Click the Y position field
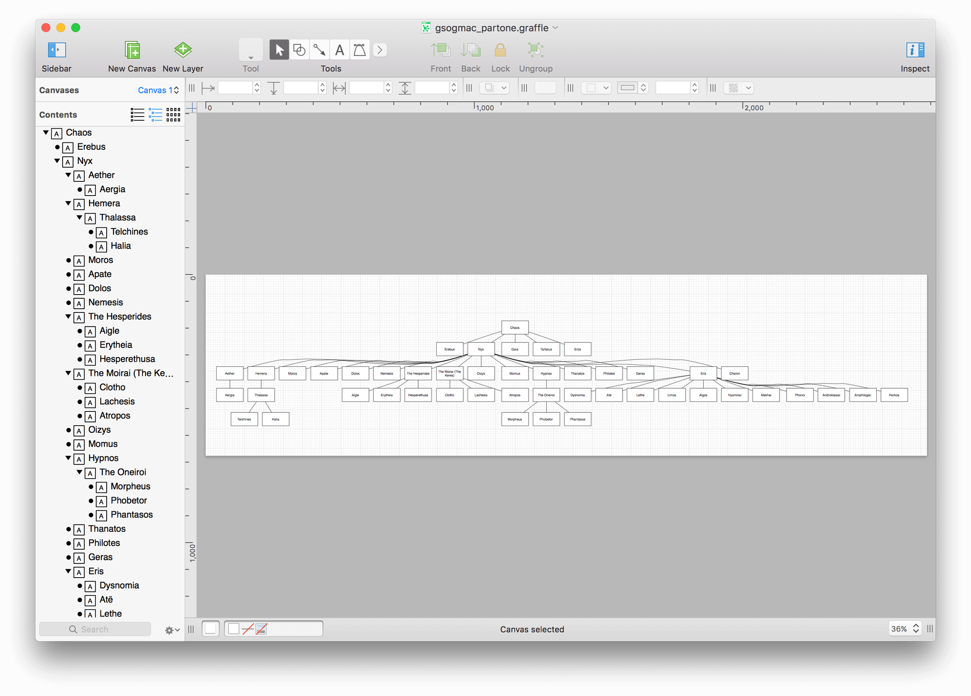The height and width of the screenshot is (696, 971). [301, 88]
